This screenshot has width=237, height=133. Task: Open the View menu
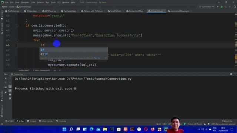[17, 3]
